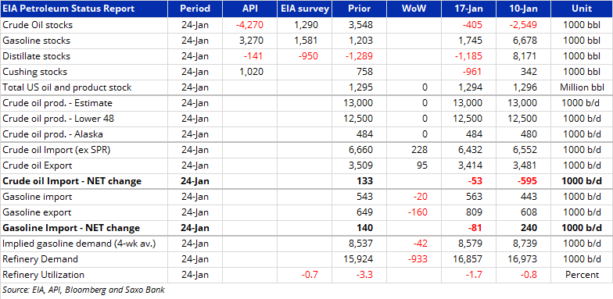This screenshot has height=299, width=613.
Task: Click the 17-Jan value -1,185
Action: point(468,56)
